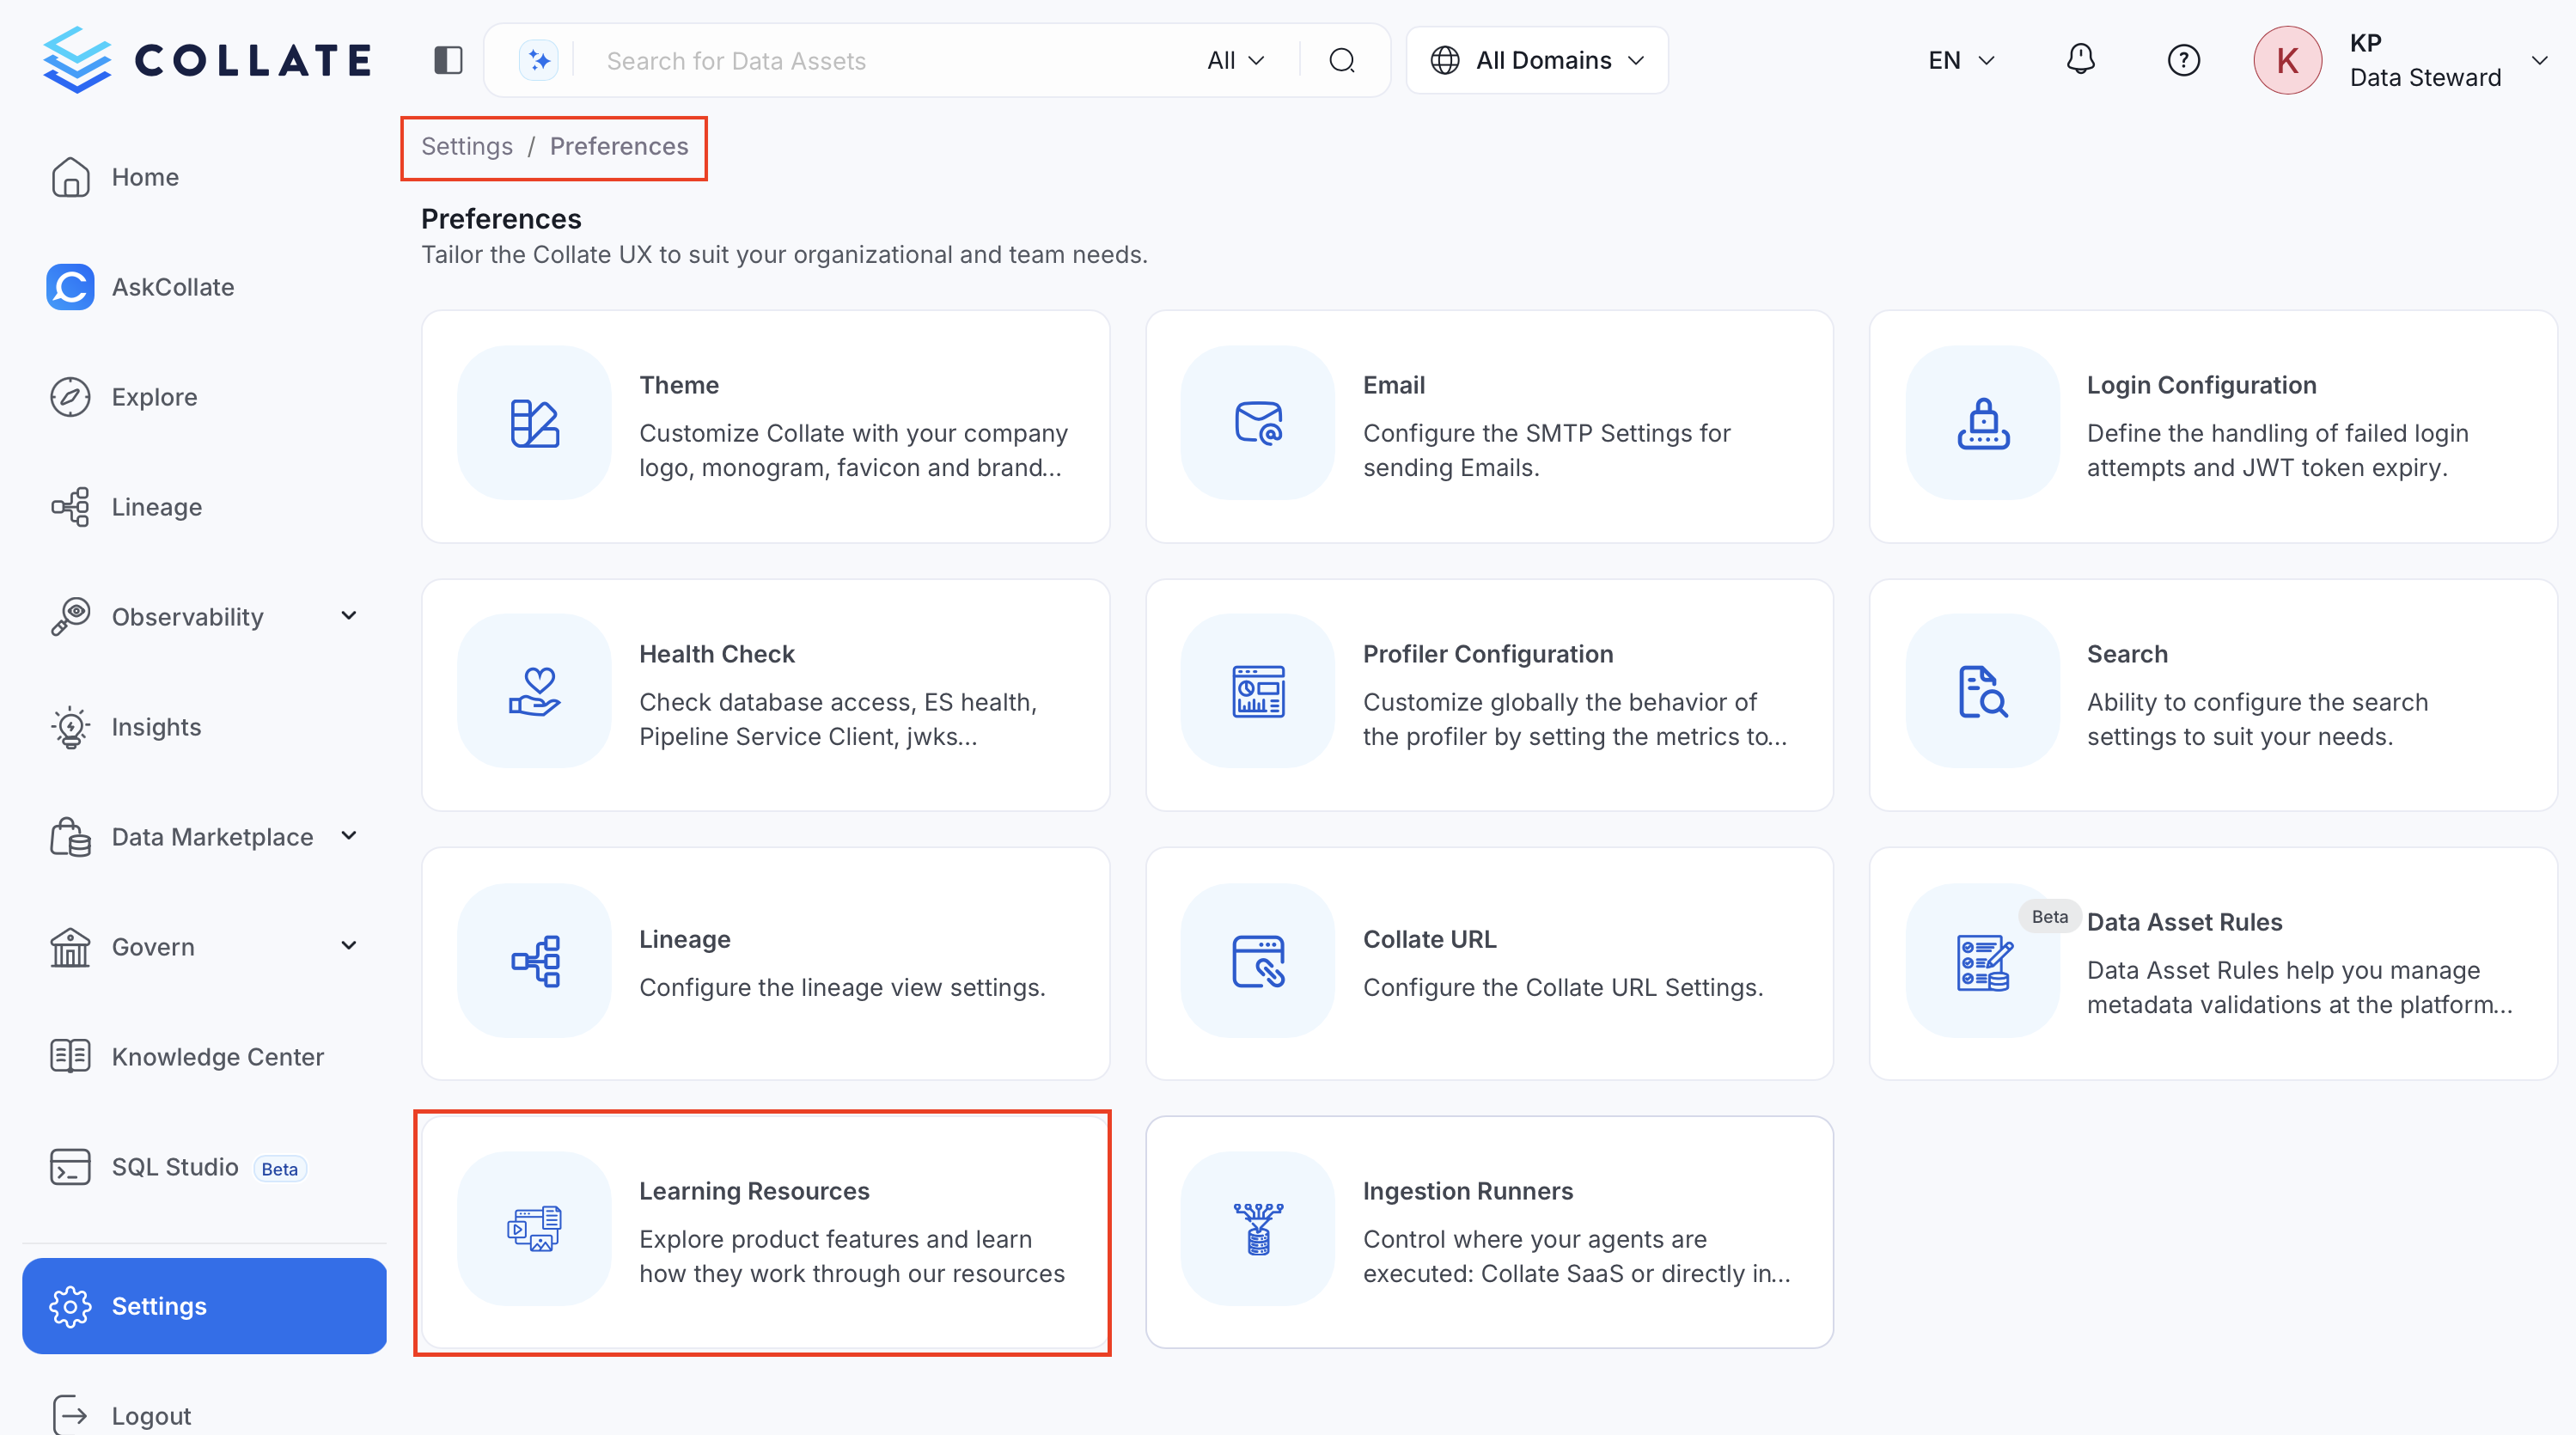This screenshot has height=1435, width=2576.
Task: Open AskCollate from the sidebar
Action: (173, 287)
